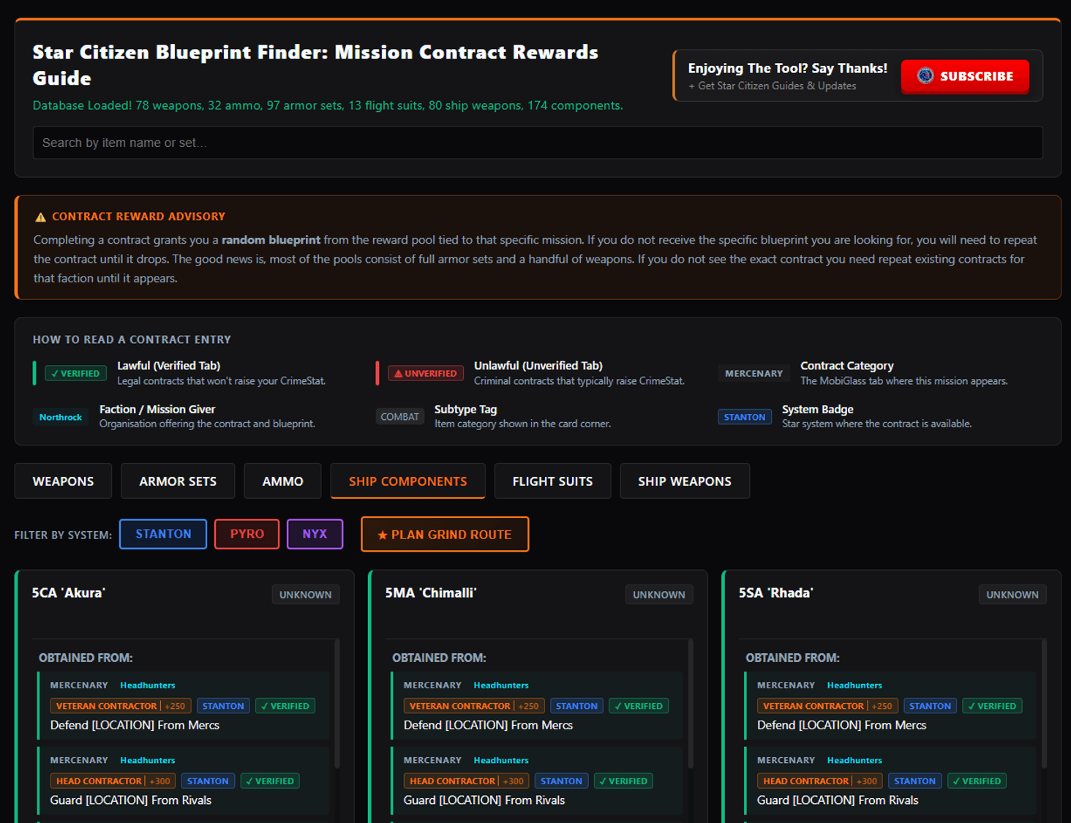This screenshot has height=823, width=1071.
Task: Click the 5CA 'Akura' card title
Action: coord(69,593)
